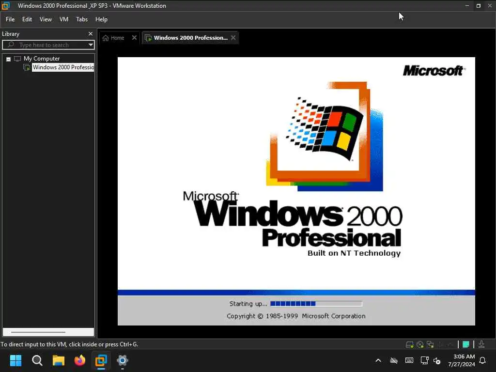
Task: Open the notifications bell
Action: (x=483, y=360)
